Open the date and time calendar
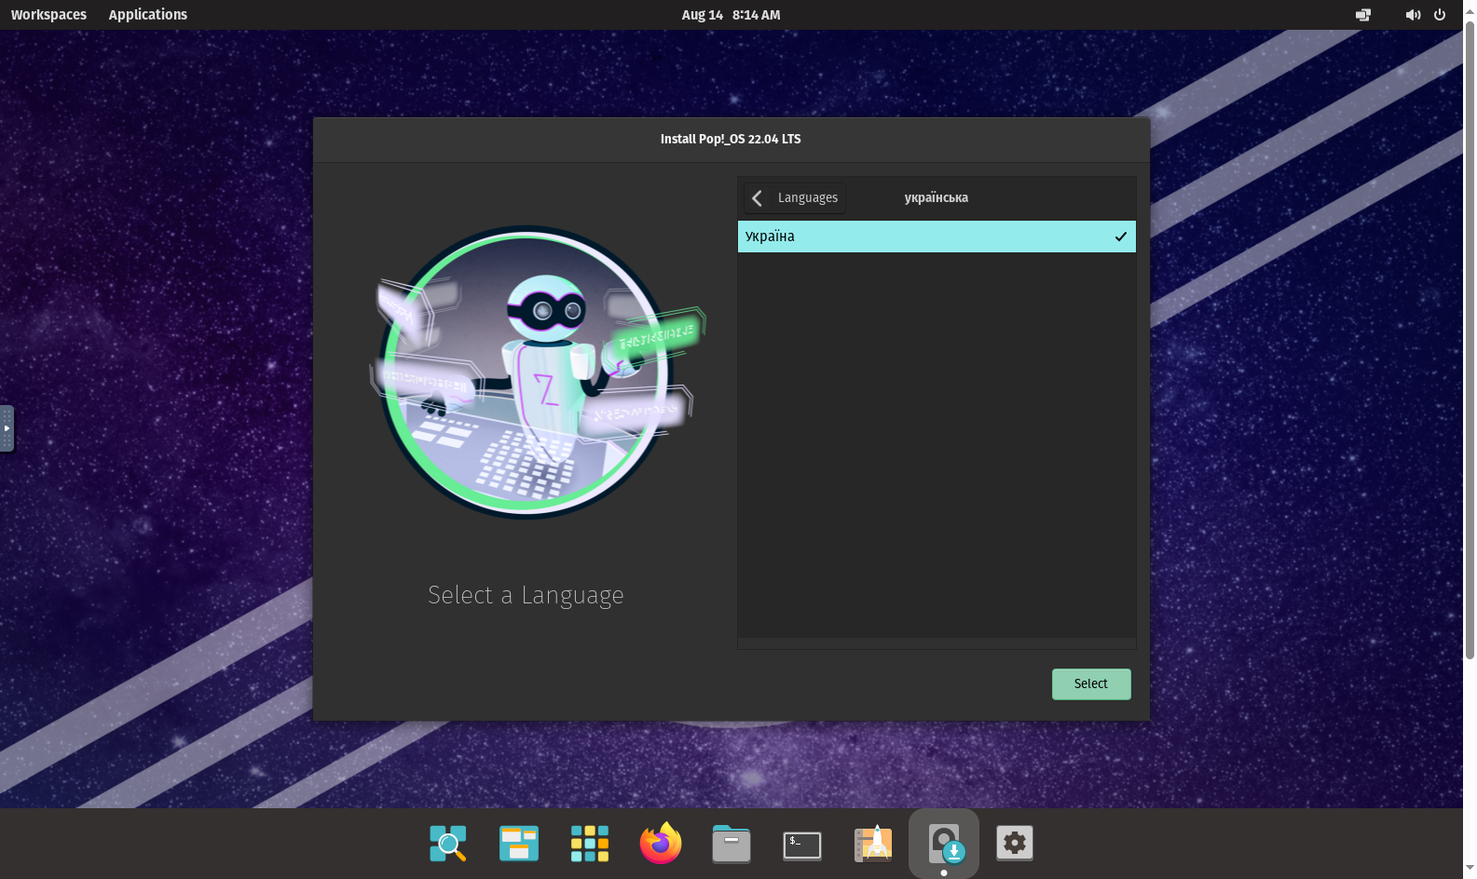This screenshot has width=1477, height=879. click(x=731, y=15)
